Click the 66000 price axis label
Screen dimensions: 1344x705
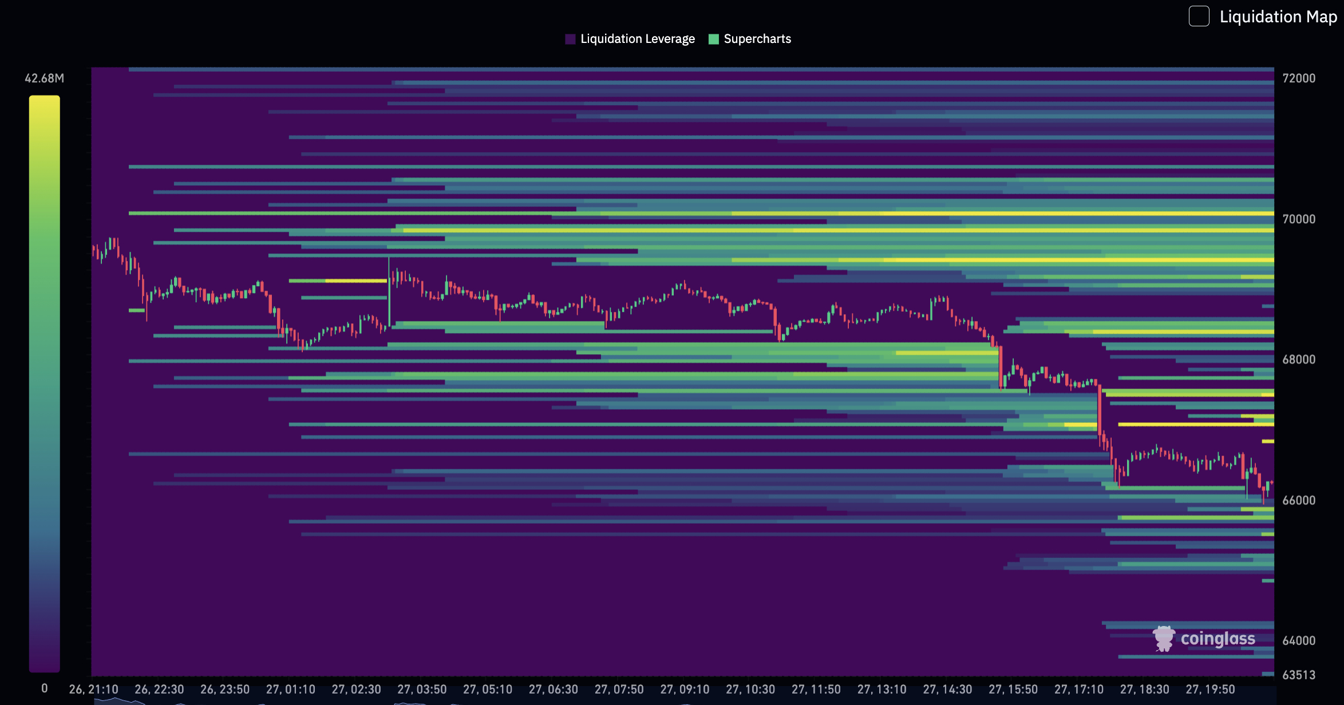pos(1298,500)
